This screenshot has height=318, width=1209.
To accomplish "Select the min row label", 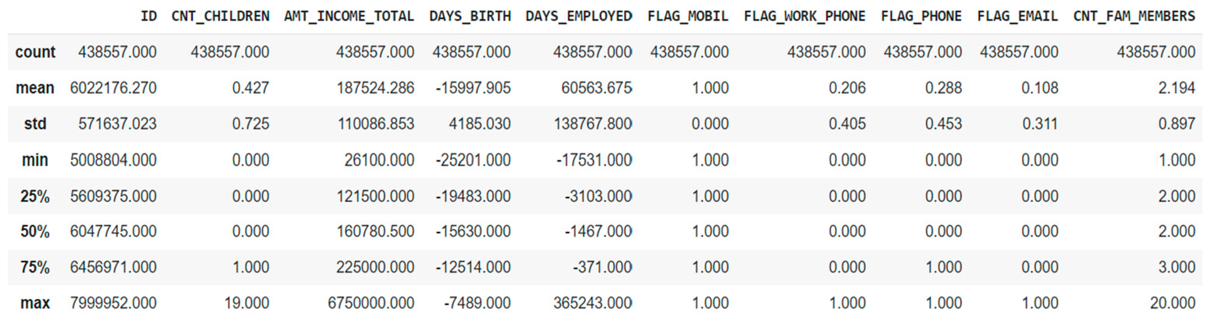I will click(x=35, y=160).
